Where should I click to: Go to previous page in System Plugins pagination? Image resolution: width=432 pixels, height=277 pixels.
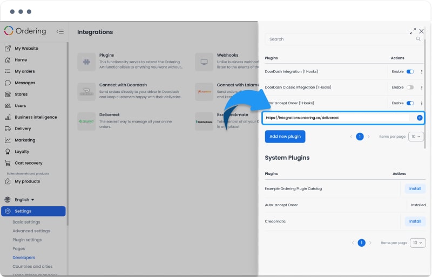pyautogui.click(x=353, y=243)
